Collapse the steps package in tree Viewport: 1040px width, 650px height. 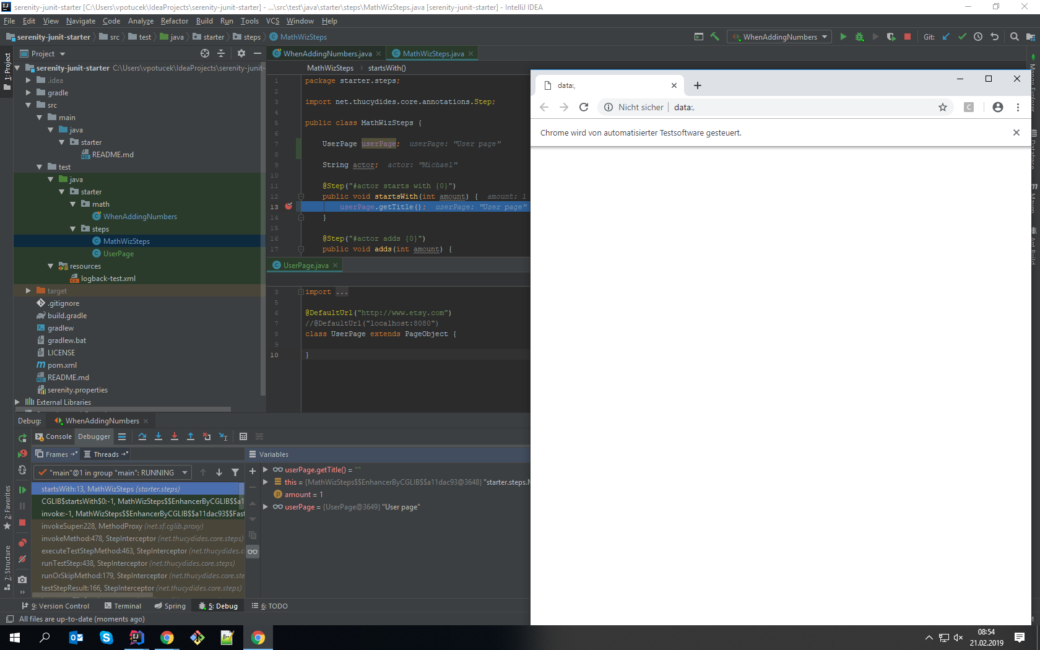(x=73, y=228)
